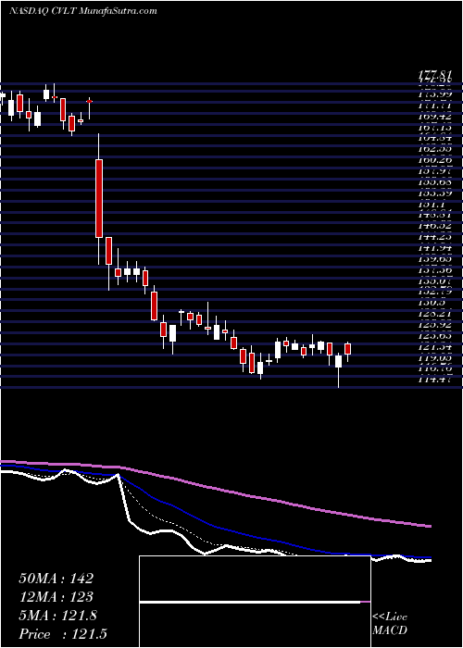Click the 144.23 price axis label
Image resolution: width=463 pixels, height=648 pixels.
[x=435, y=237]
